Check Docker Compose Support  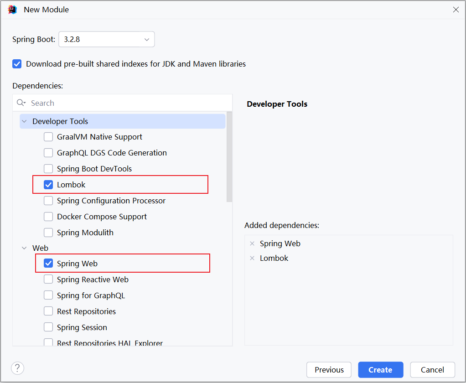pyautogui.click(x=48, y=216)
